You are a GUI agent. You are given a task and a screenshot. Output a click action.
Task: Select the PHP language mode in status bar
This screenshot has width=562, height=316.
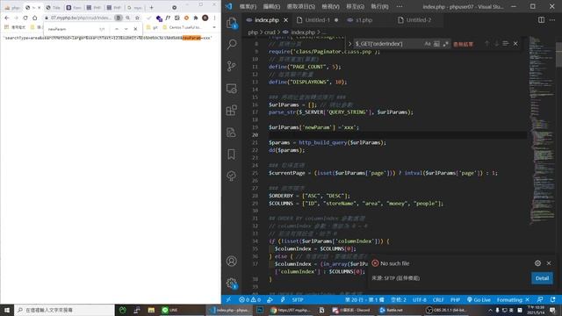click(x=455, y=299)
